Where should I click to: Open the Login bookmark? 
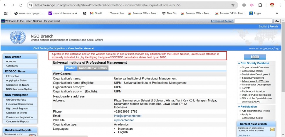point(255,13)
